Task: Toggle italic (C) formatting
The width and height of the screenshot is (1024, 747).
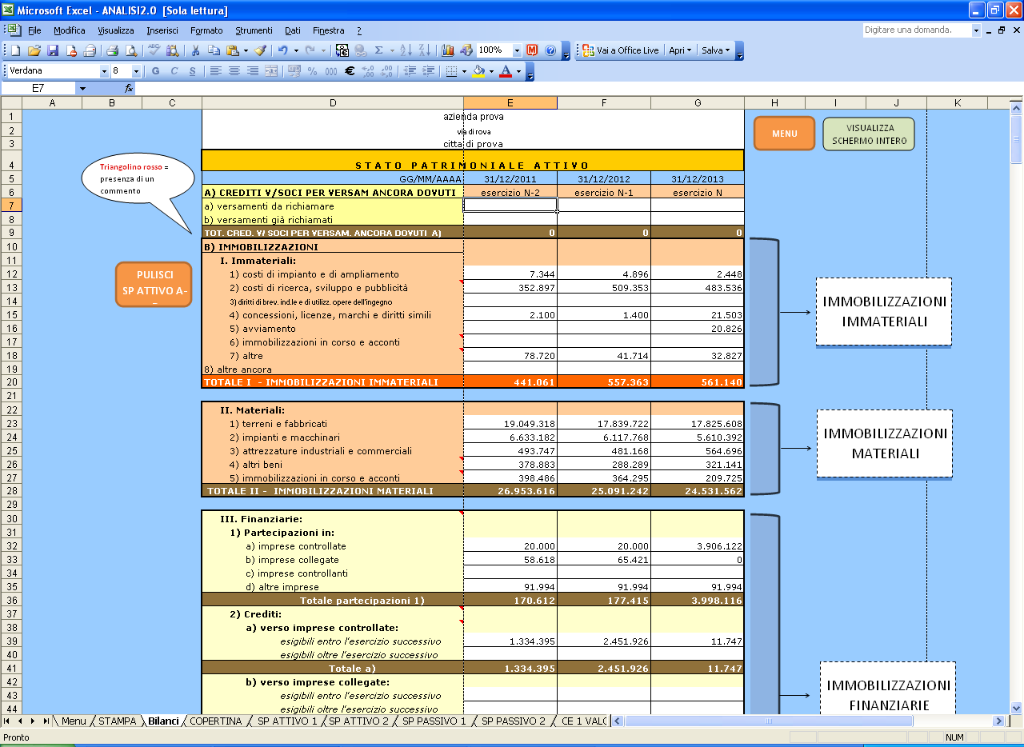Action: (x=174, y=71)
